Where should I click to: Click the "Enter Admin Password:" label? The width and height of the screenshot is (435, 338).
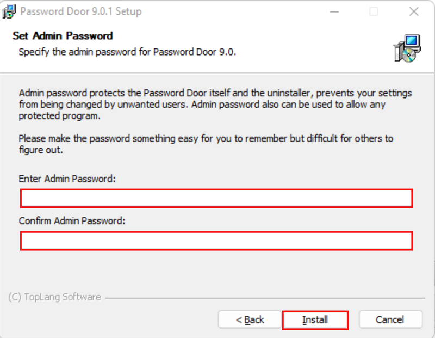pyautogui.click(x=67, y=179)
